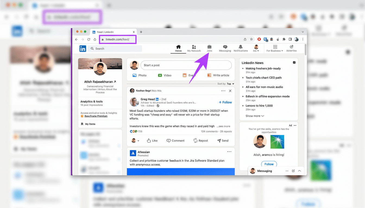This screenshot has width=365, height=208.
Task: View My Network from the navigation icon
Action: (194, 47)
